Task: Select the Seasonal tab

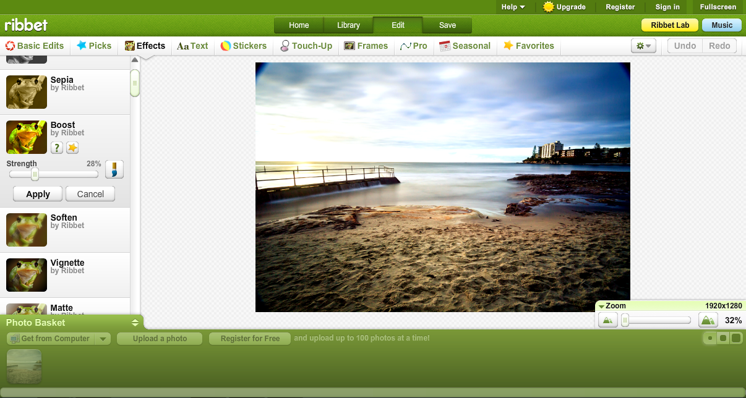Action: tap(465, 46)
